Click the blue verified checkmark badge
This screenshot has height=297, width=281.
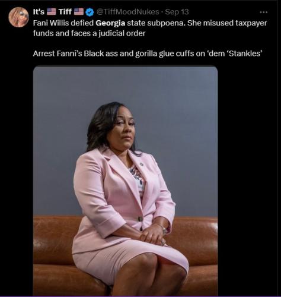click(x=90, y=12)
